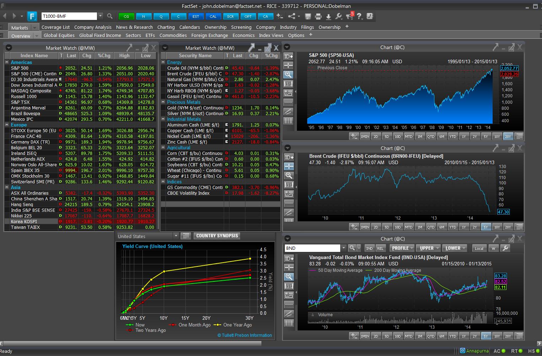The height and width of the screenshot is (356, 542).
Task: Switch to the Commodities subtab
Action: tap(173, 35)
